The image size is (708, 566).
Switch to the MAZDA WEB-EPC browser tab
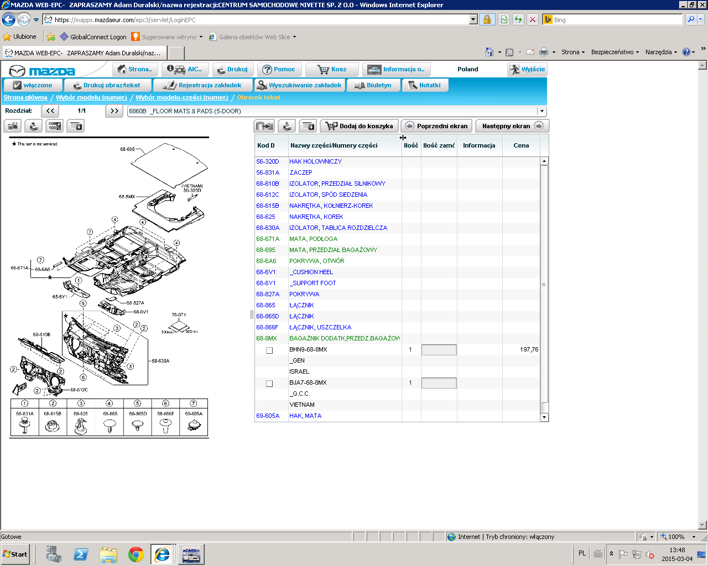click(83, 53)
